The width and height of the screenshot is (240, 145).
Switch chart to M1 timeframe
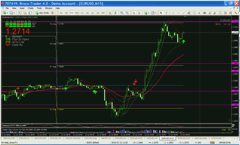coord(61,13)
